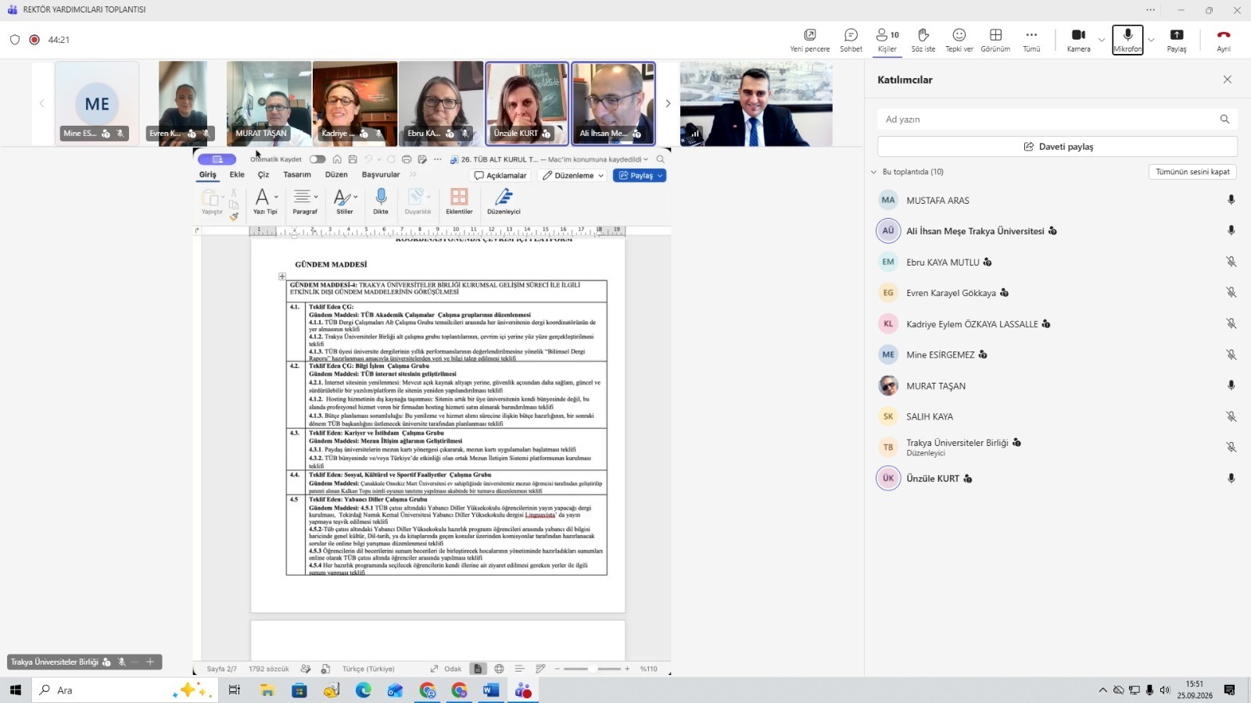This screenshot has height=703, width=1251.
Task: Open camera options dropdown arrow
Action: coord(1102,40)
